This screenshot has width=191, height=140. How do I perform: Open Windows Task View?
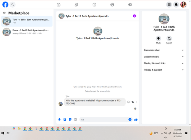[x=8, y=133]
